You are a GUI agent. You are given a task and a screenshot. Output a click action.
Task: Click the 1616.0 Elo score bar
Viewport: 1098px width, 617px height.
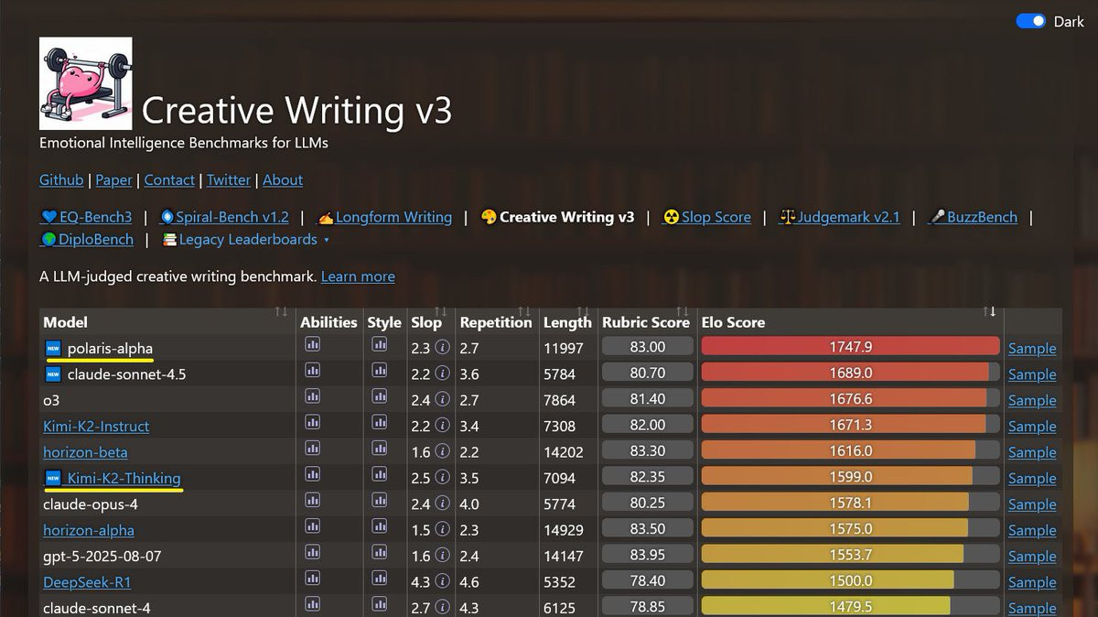point(850,450)
